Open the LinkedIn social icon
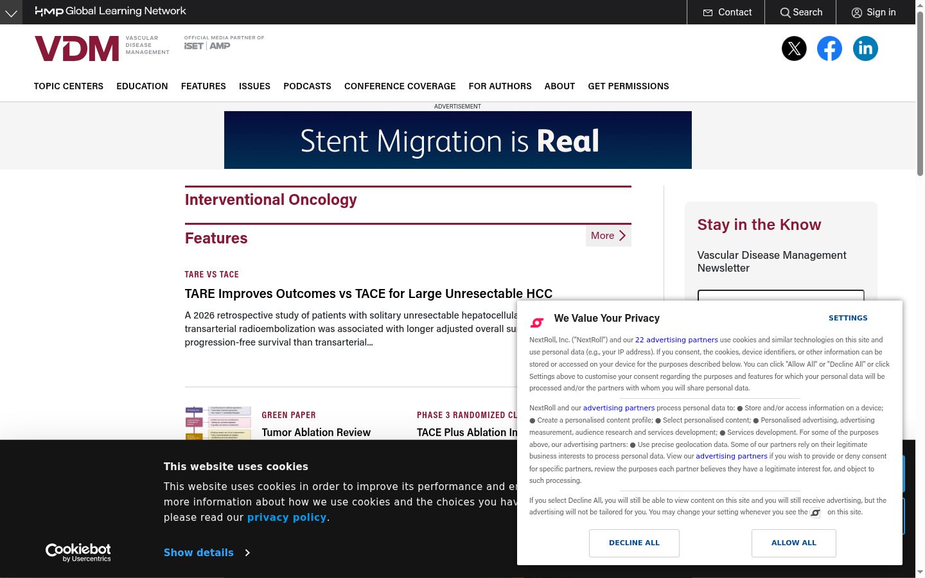This screenshot has width=925, height=578. coord(865,49)
